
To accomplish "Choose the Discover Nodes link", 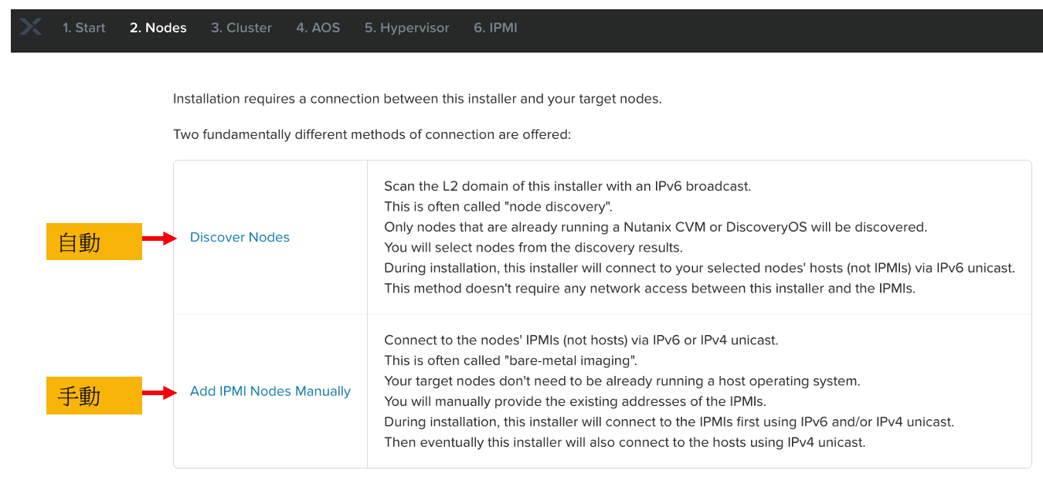I will [x=240, y=237].
